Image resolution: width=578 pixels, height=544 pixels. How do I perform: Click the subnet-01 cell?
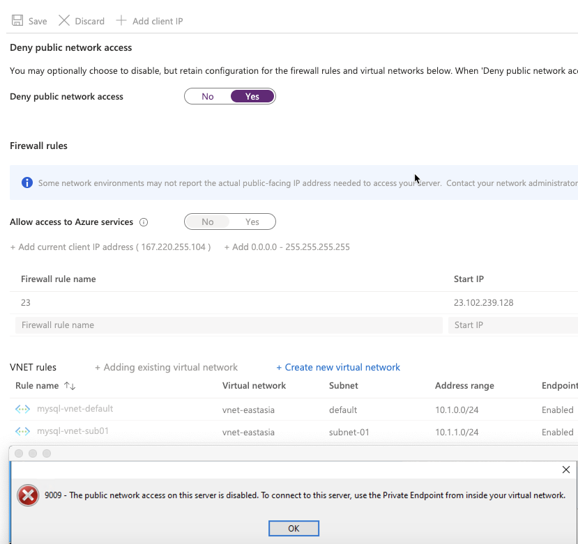tap(349, 432)
